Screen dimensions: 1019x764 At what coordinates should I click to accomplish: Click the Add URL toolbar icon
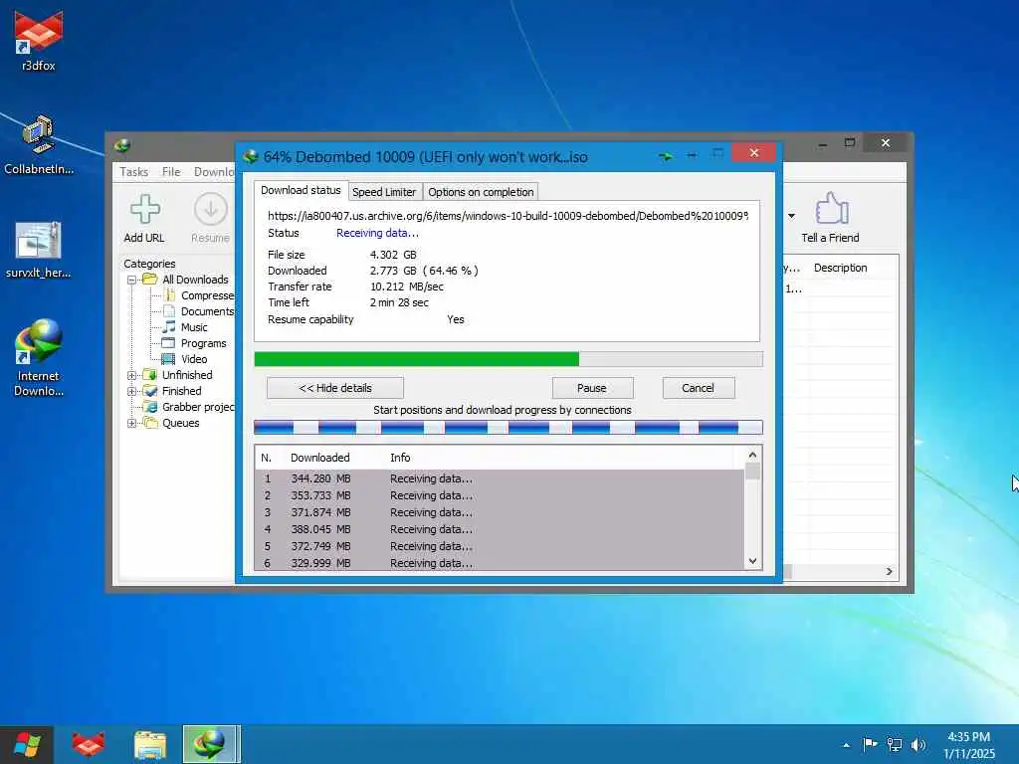tap(144, 218)
